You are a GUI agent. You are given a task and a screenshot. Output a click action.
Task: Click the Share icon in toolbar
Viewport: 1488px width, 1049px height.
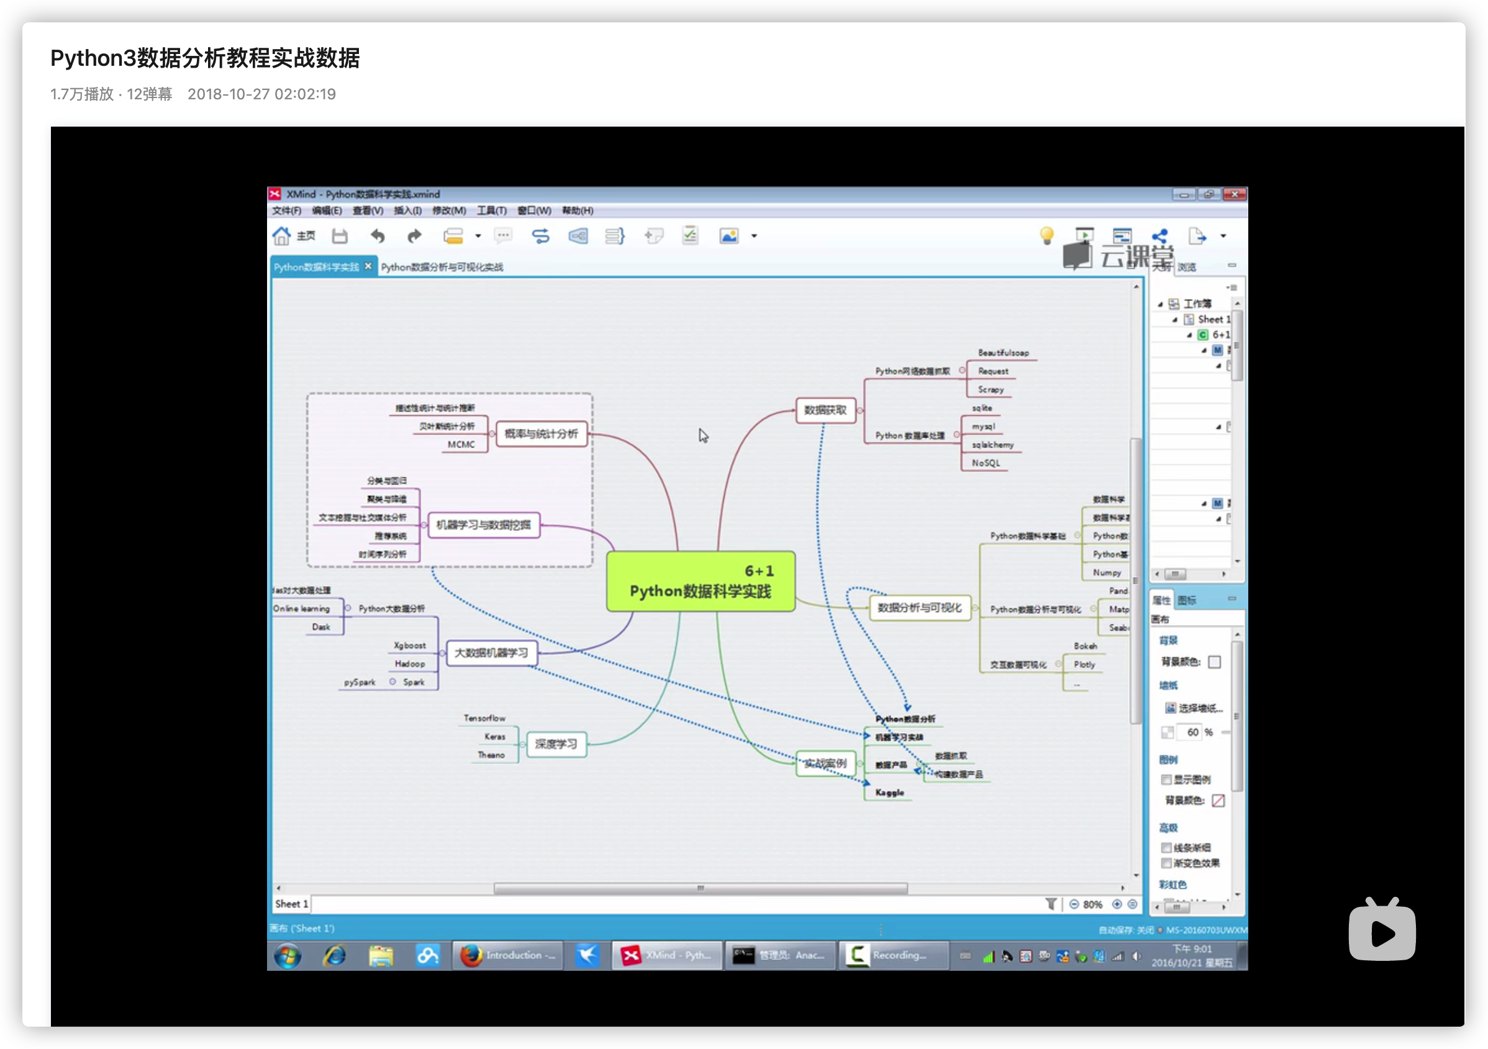point(1160,236)
